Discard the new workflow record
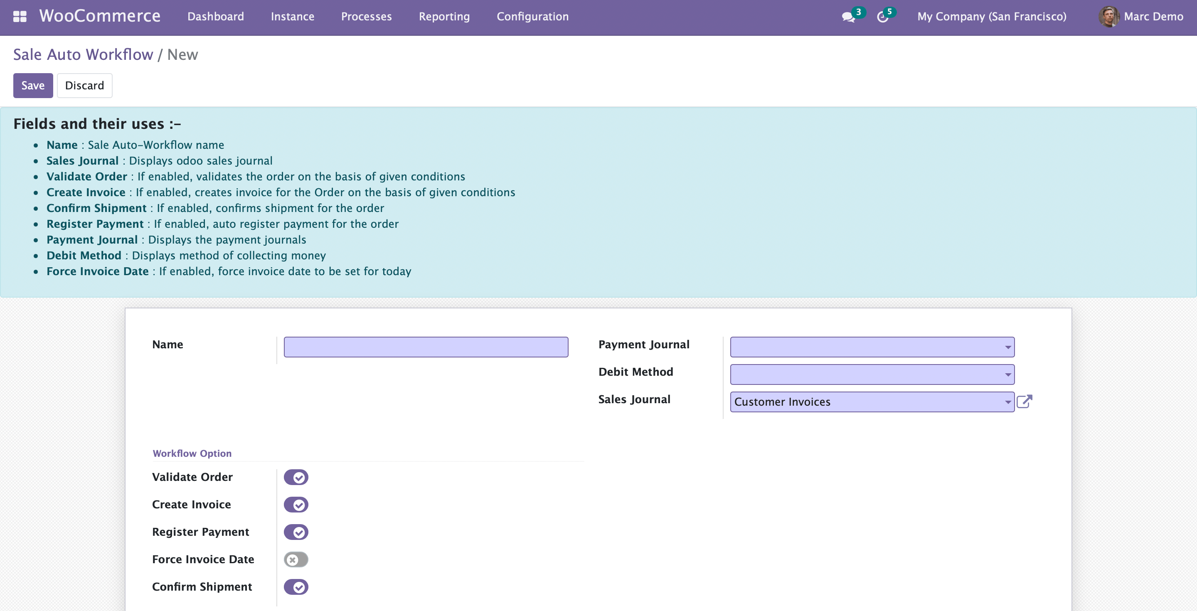Viewport: 1197px width, 611px height. point(84,86)
